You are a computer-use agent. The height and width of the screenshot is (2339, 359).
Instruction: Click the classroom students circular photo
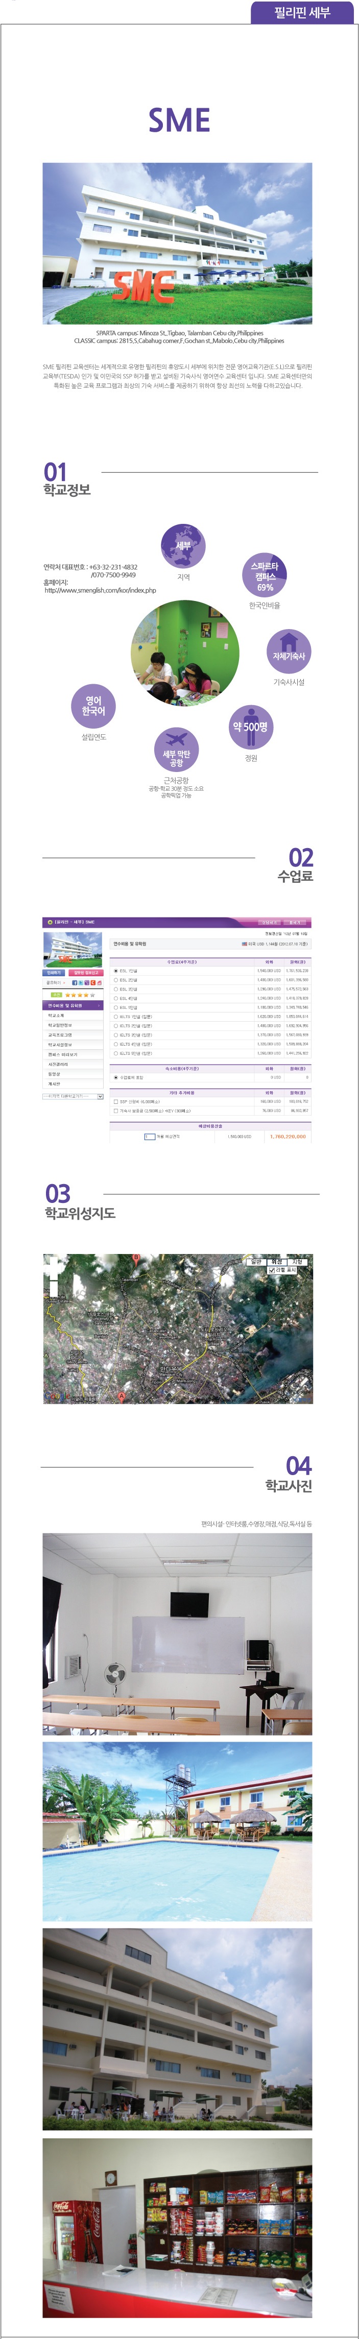tap(185, 654)
